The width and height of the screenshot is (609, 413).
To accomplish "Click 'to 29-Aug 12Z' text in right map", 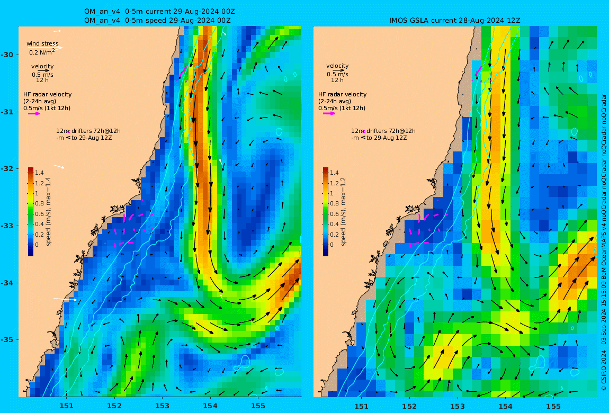I will coord(387,138).
